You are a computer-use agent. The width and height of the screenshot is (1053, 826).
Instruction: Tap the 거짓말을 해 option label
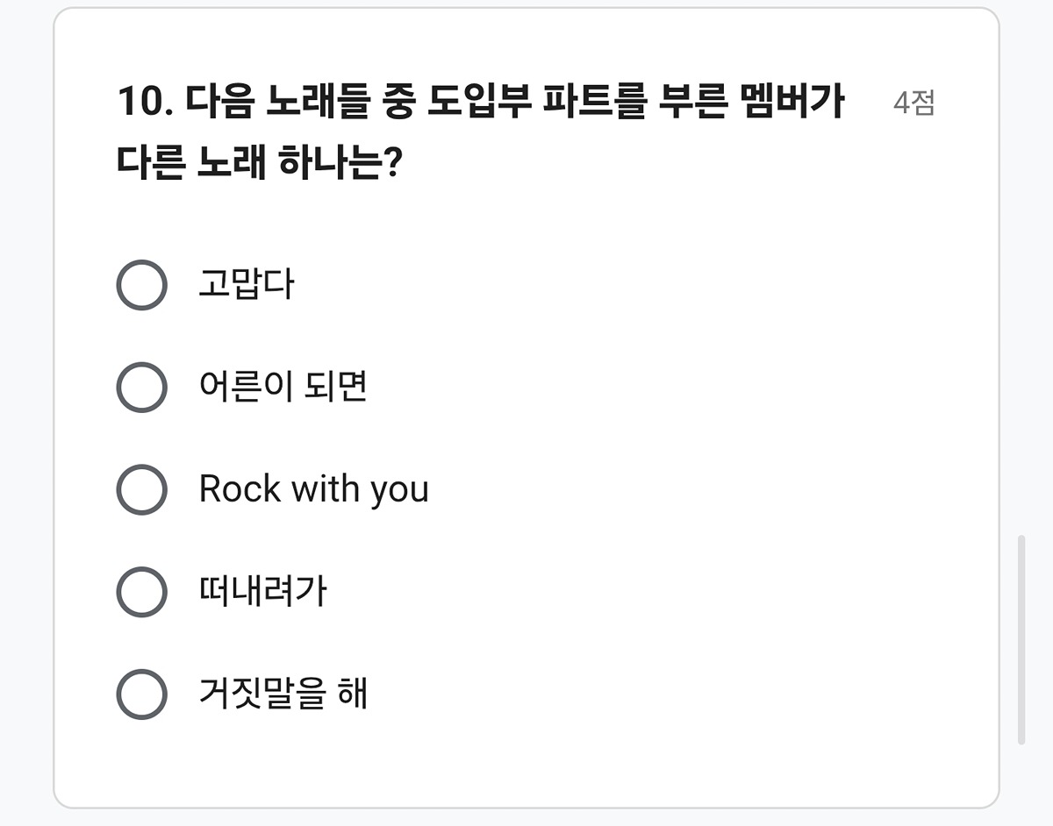(x=283, y=694)
